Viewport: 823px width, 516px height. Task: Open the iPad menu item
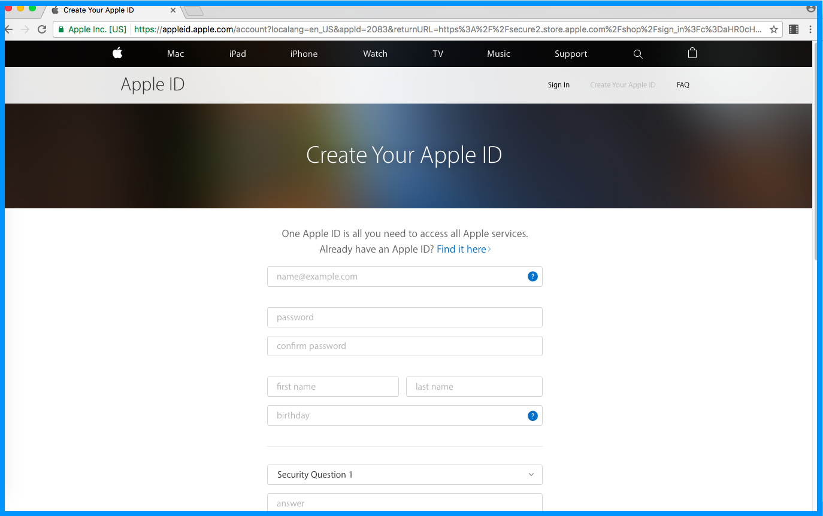(x=238, y=54)
